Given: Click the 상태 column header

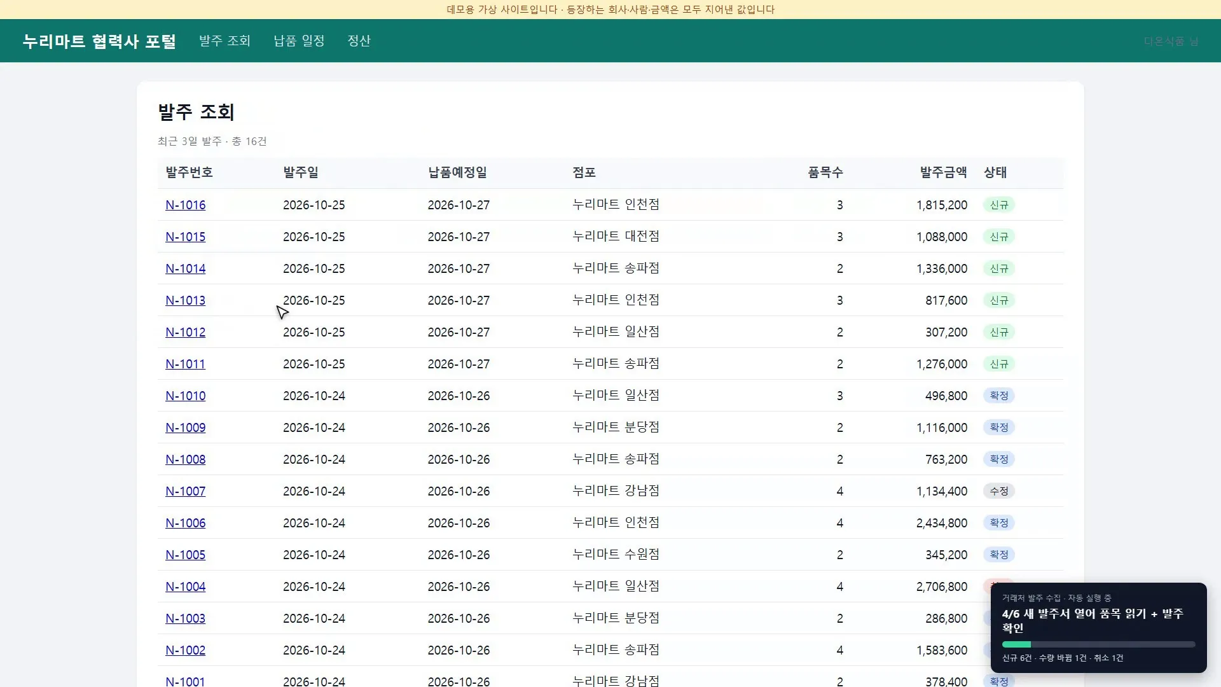Looking at the screenshot, I should click(x=995, y=172).
